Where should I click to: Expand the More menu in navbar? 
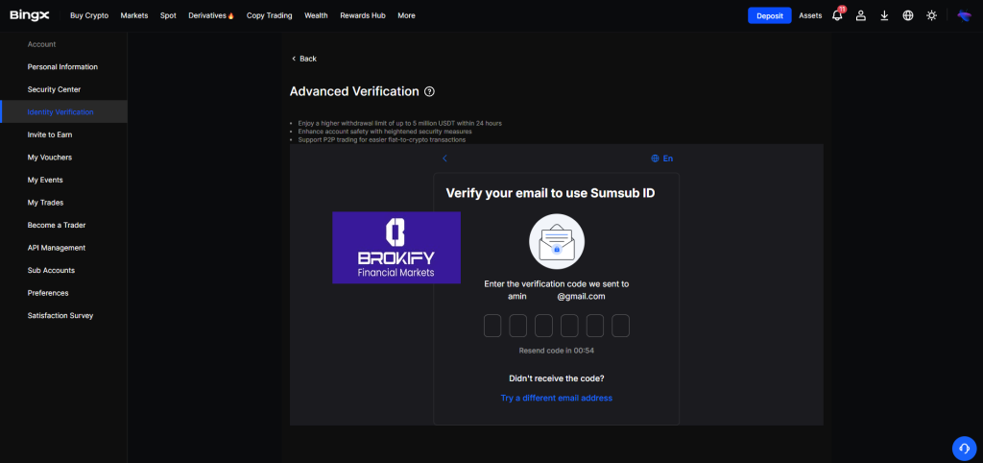click(x=406, y=15)
